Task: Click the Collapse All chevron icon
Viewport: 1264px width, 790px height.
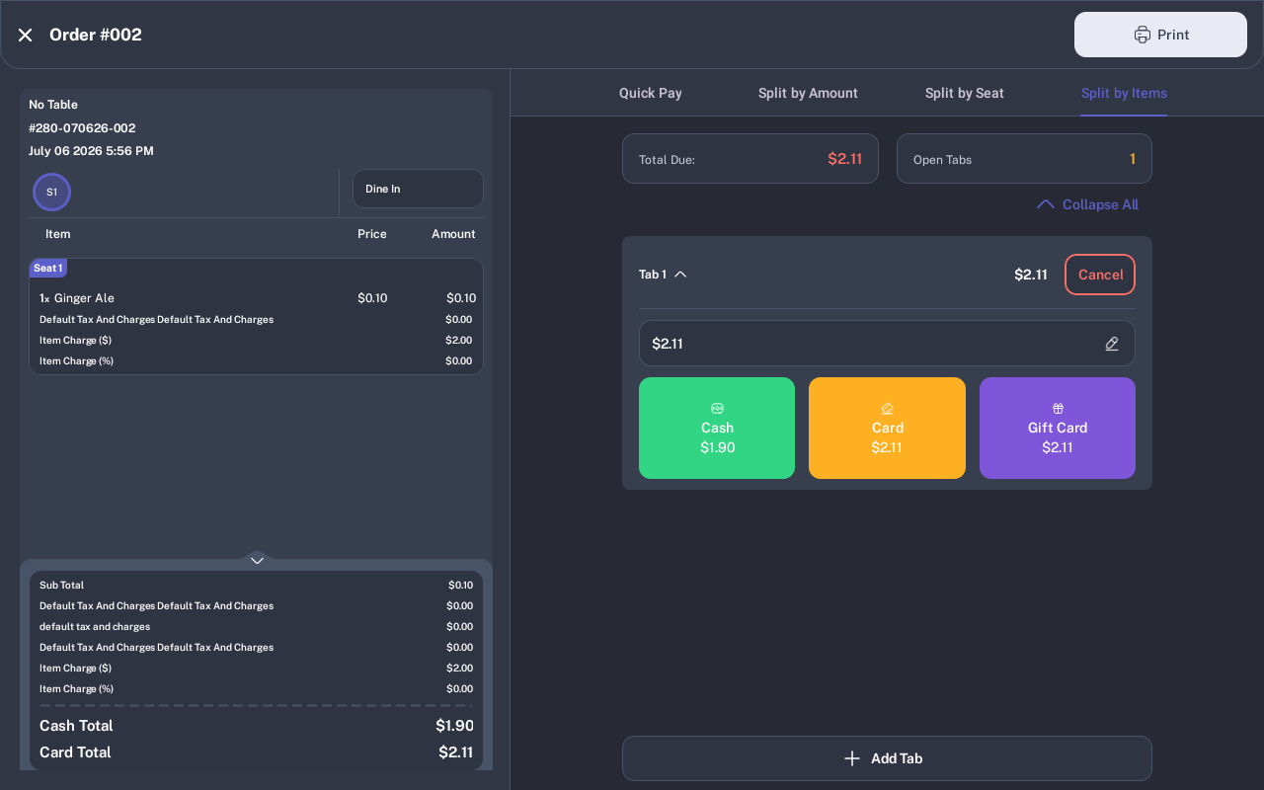Action: [x=1046, y=204]
